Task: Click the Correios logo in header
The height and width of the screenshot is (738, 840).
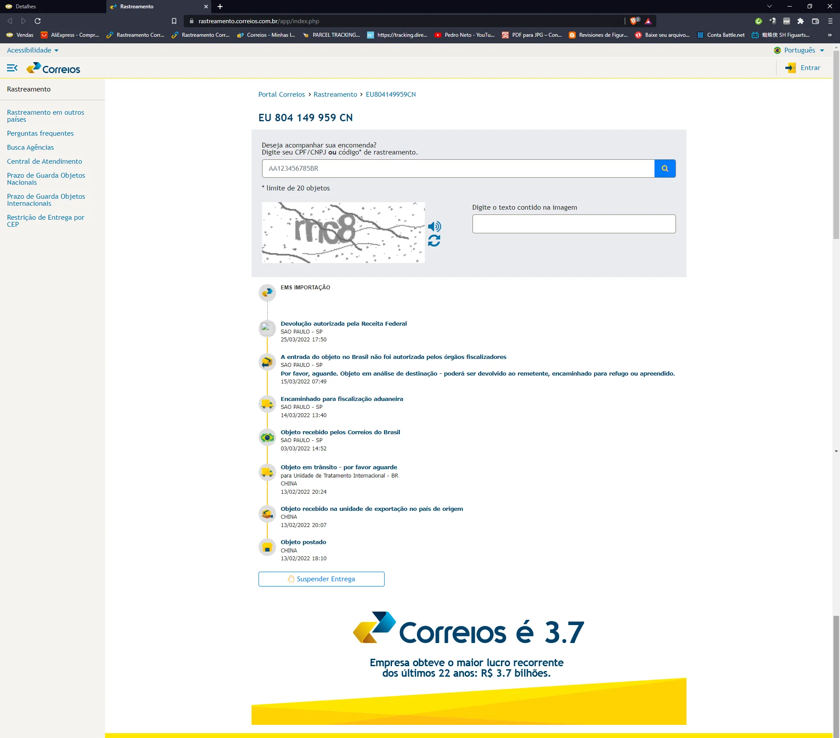Action: click(x=53, y=68)
